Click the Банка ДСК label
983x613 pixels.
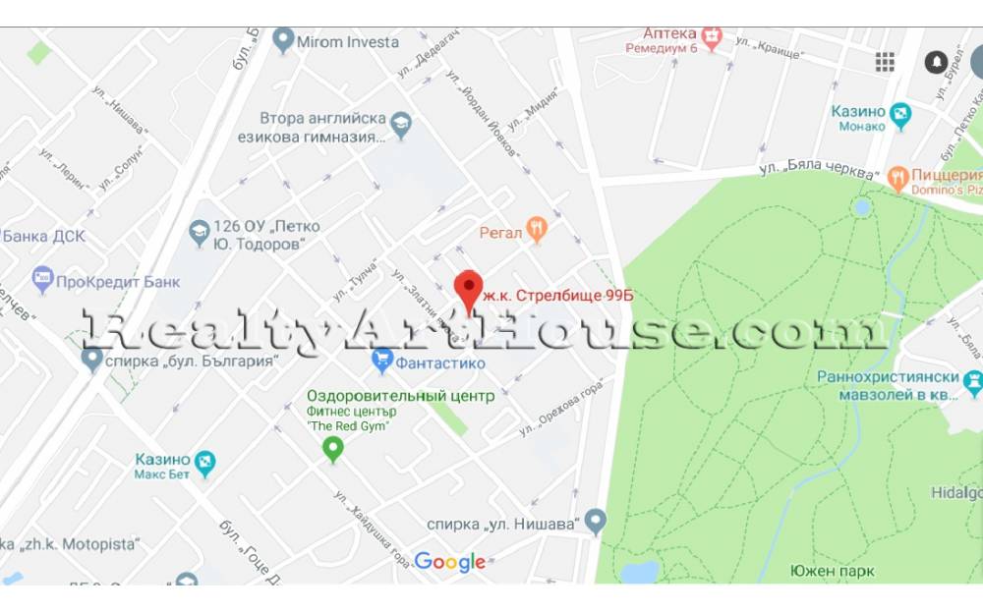(x=43, y=237)
